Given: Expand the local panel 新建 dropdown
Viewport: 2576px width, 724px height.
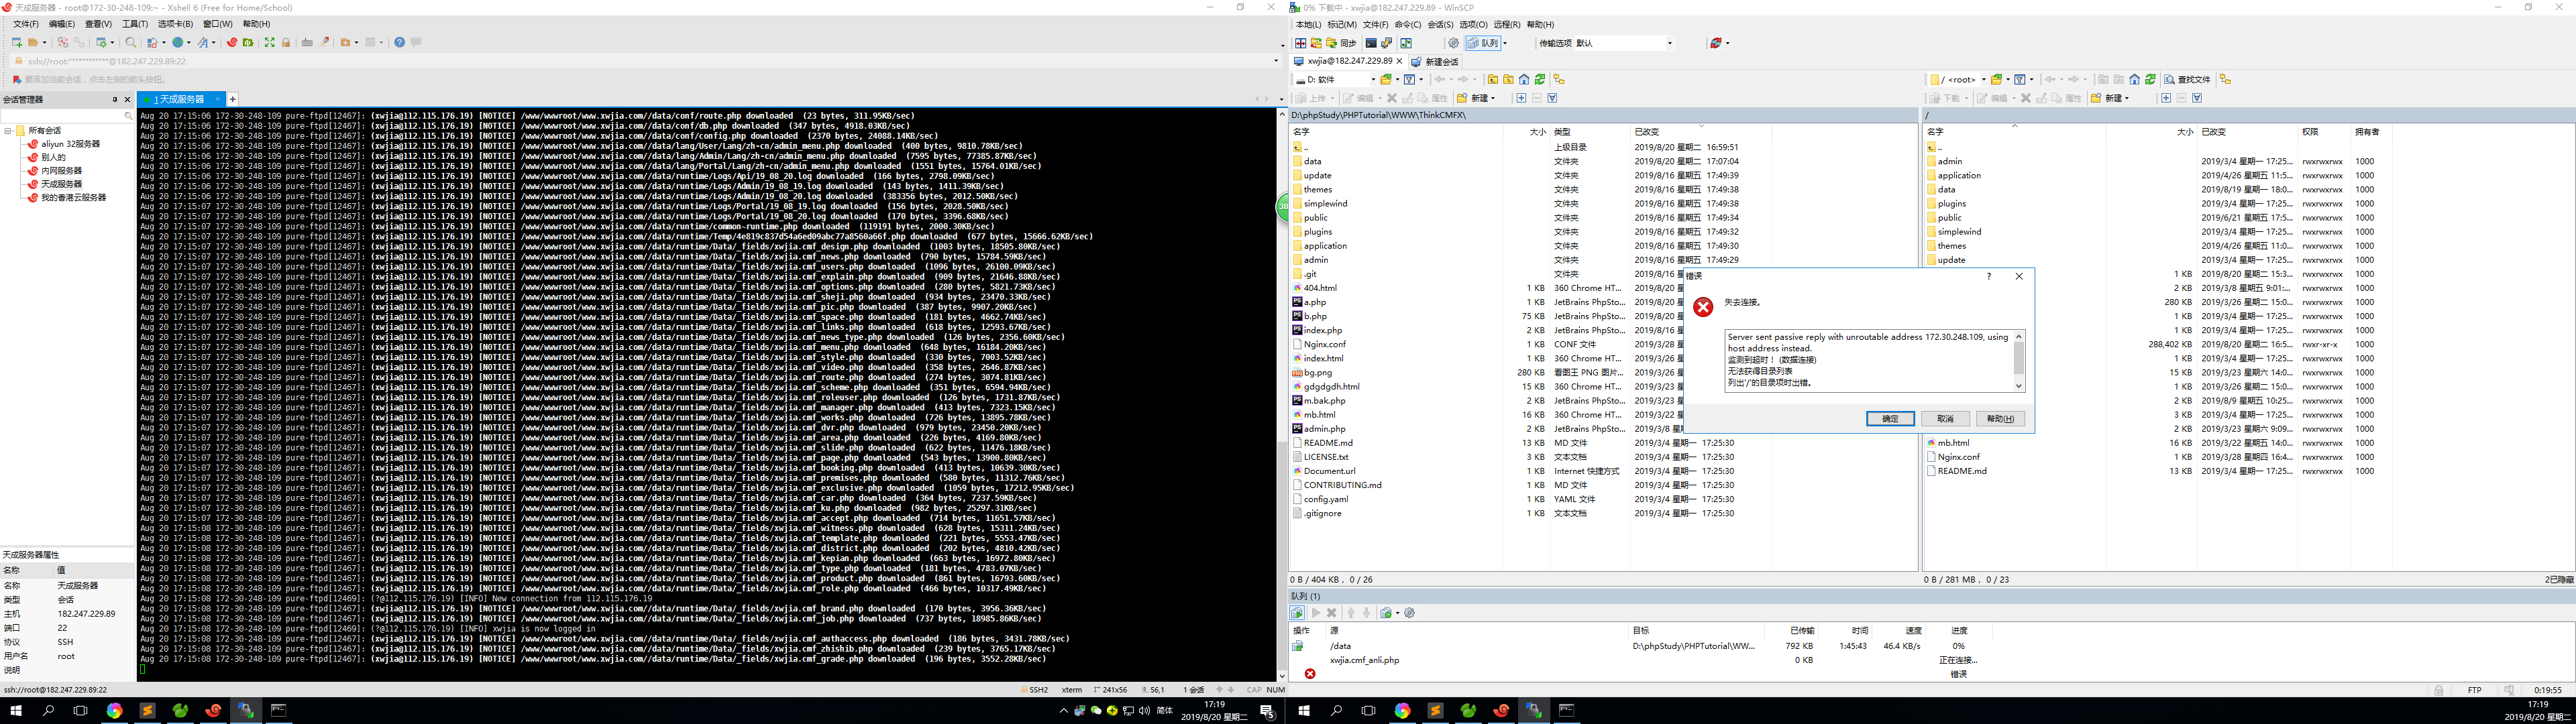Looking at the screenshot, I should coord(1493,98).
